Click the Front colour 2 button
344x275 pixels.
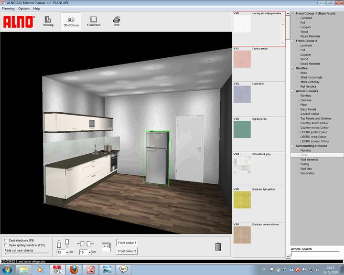coord(127,251)
